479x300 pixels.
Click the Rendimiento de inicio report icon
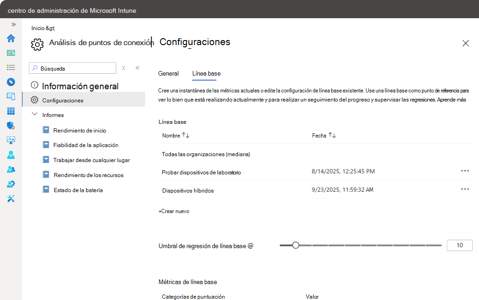(46, 130)
